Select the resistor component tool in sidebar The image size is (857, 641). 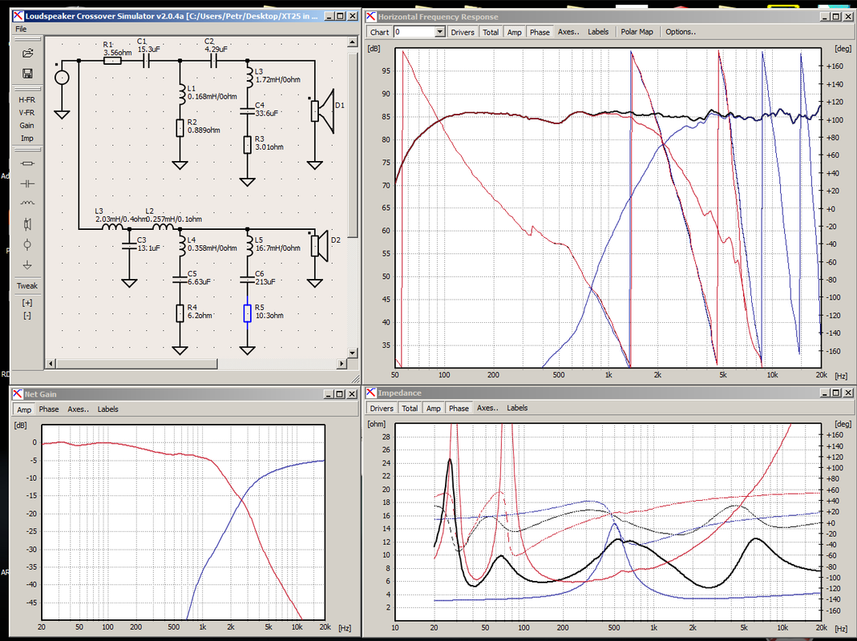(27, 163)
